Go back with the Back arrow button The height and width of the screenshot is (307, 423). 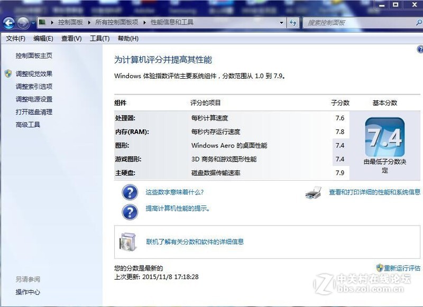click(x=9, y=23)
